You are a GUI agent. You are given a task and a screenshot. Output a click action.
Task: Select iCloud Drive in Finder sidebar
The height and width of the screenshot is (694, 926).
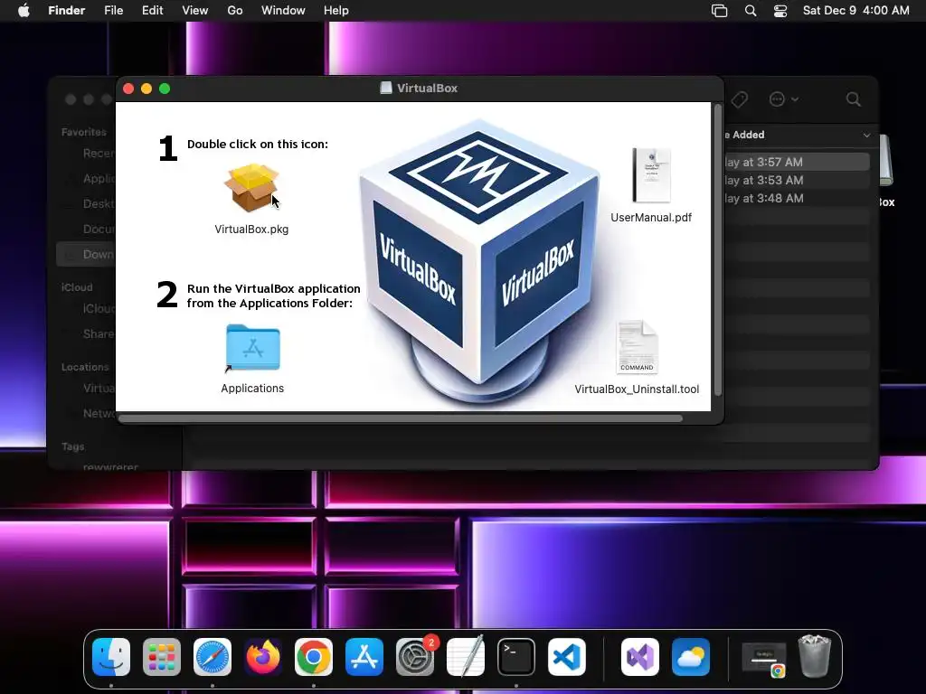coord(86,309)
